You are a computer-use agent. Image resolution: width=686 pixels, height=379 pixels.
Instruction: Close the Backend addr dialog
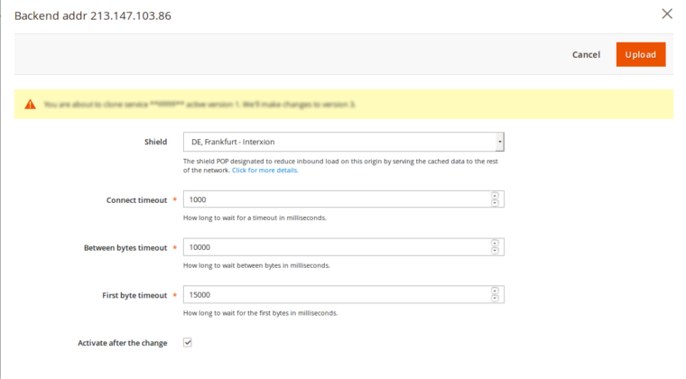(x=667, y=14)
